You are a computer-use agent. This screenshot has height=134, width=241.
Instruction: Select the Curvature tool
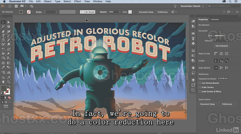tap(8, 32)
